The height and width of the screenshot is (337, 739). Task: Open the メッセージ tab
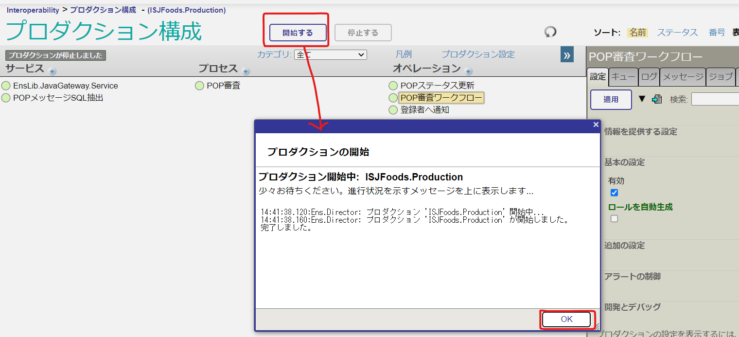tap(683, 76)
